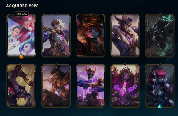
Task: Click diamond marker above hooded blue yordle card
Action: click(90, 14)
